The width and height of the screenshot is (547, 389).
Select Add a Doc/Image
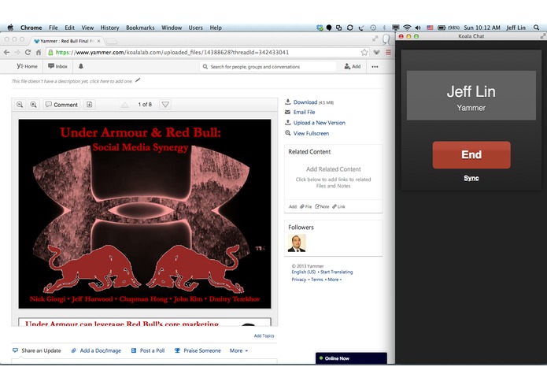click(96, 350)
